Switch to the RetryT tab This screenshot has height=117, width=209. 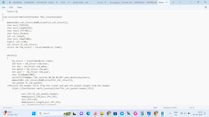click(51, 2)
